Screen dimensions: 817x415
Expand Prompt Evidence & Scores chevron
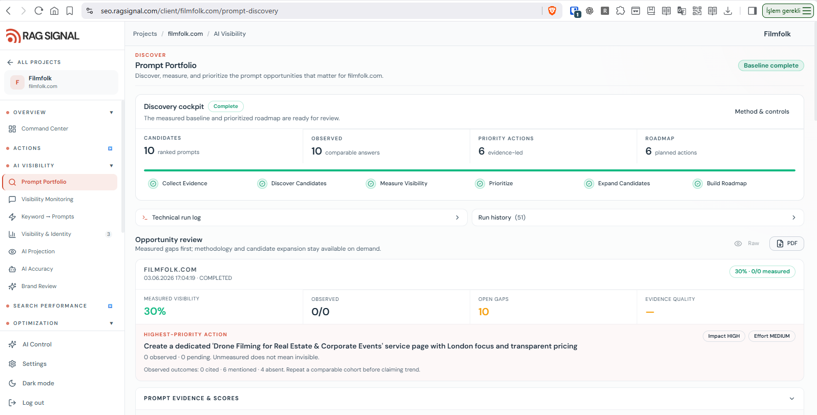click(x=792, y=399)
